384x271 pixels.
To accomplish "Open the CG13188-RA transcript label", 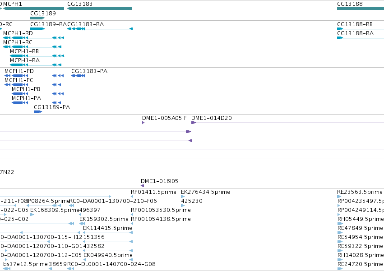I will click(x=356, y=33).
